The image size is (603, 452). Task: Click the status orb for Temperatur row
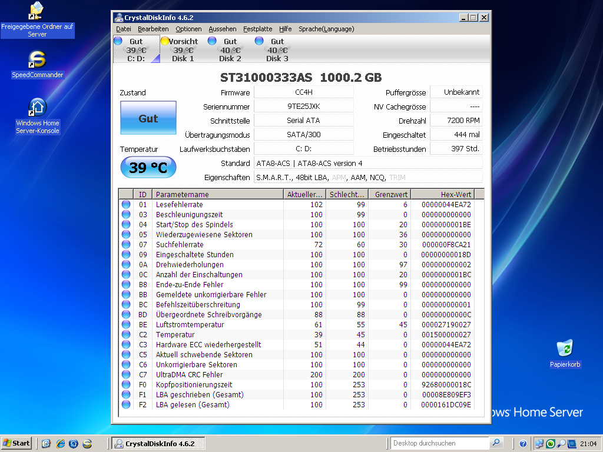pos(125,334)
